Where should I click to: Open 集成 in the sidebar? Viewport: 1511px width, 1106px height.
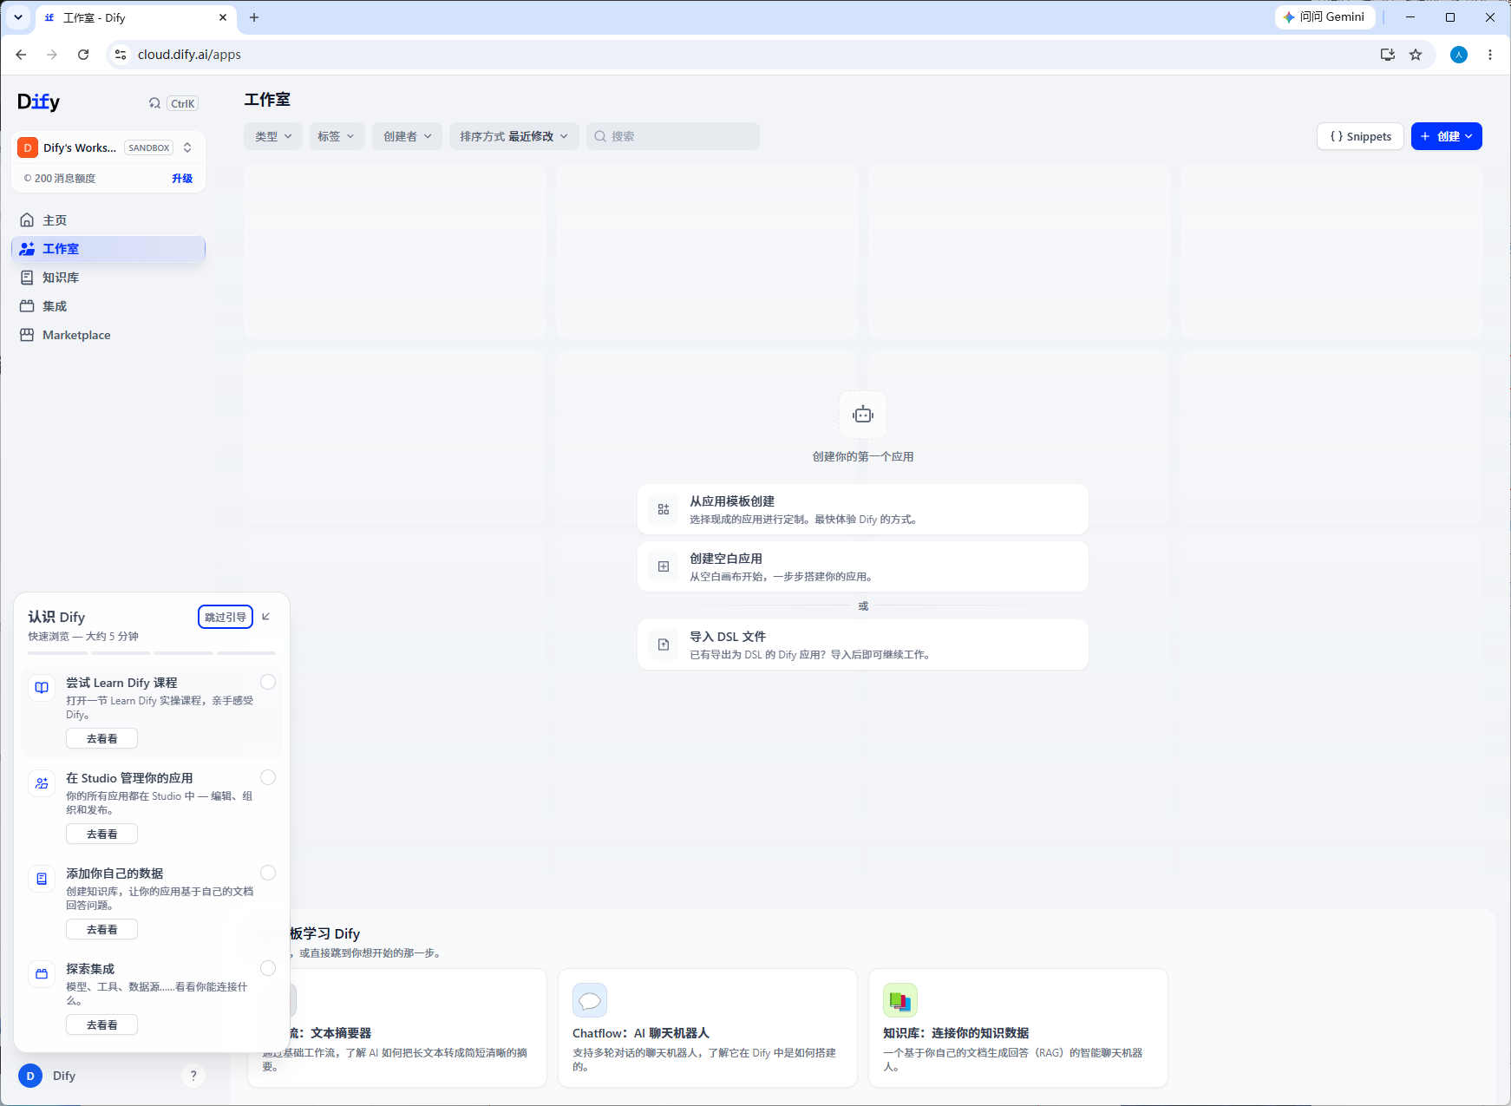108,306
